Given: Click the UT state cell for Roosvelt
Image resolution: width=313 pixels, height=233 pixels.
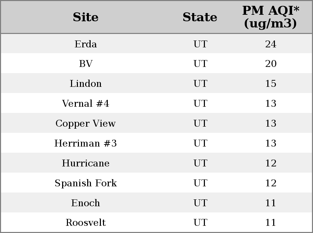Looking at the screenshot, I should 200,222.
